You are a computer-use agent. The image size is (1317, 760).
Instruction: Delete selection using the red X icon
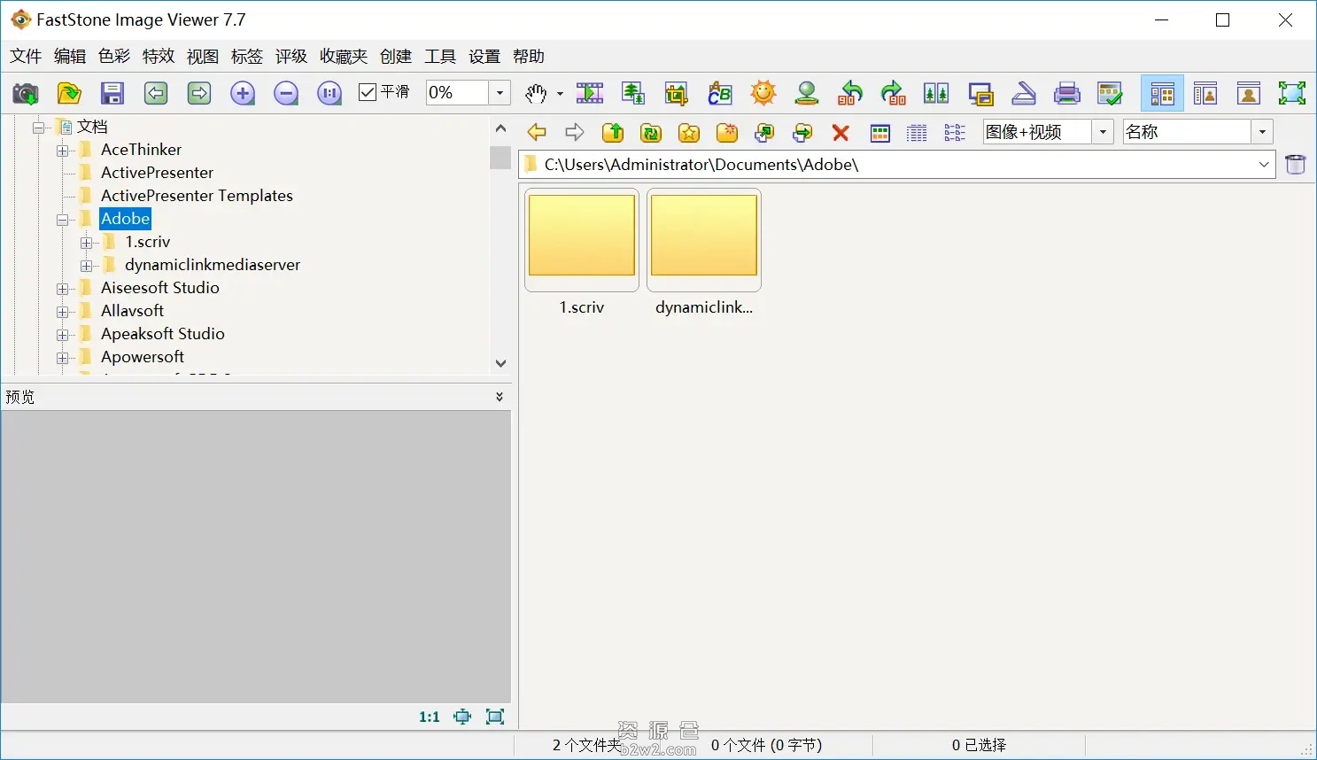tap(841, 133)
